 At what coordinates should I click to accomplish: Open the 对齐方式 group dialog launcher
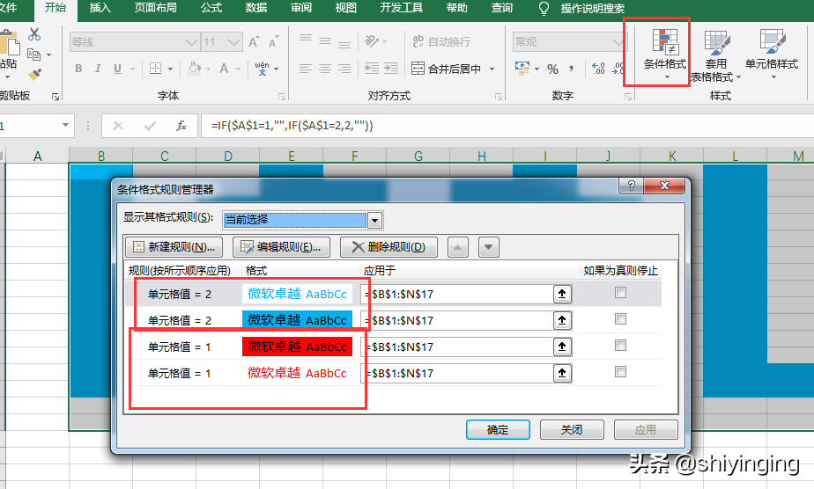(499, 97)
